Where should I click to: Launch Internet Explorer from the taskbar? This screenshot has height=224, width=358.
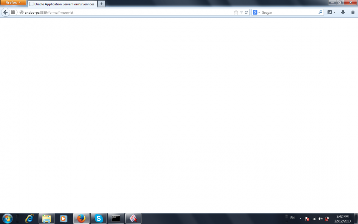click(x=29, y=219)
